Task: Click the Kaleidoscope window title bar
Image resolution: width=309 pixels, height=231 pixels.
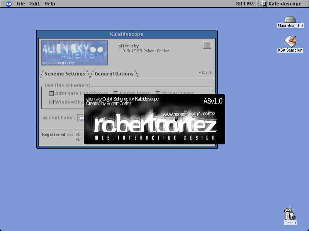Action: (x=127, y=34)
